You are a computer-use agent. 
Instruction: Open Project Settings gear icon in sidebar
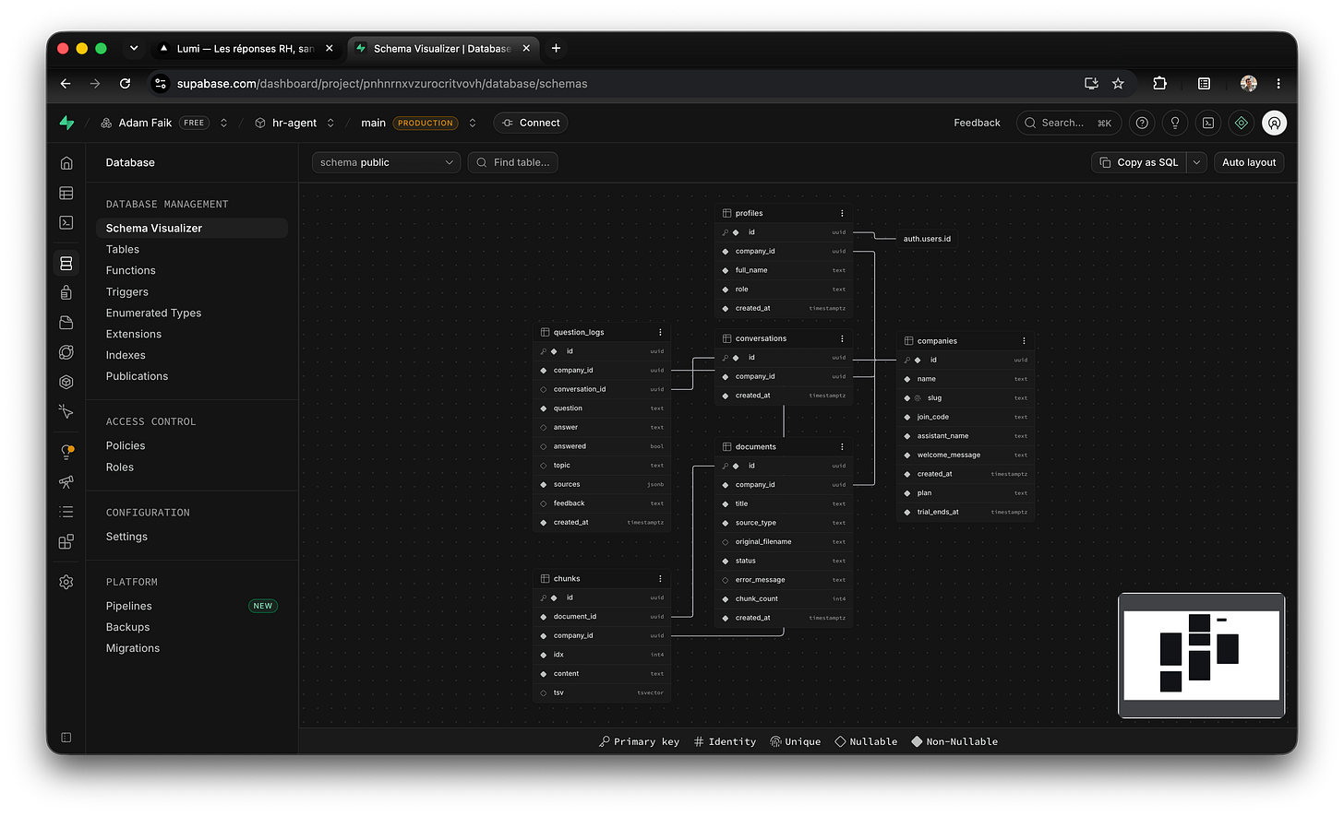pos(66,582)
